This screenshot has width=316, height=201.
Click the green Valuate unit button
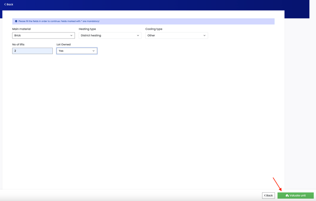coord(295,196)
